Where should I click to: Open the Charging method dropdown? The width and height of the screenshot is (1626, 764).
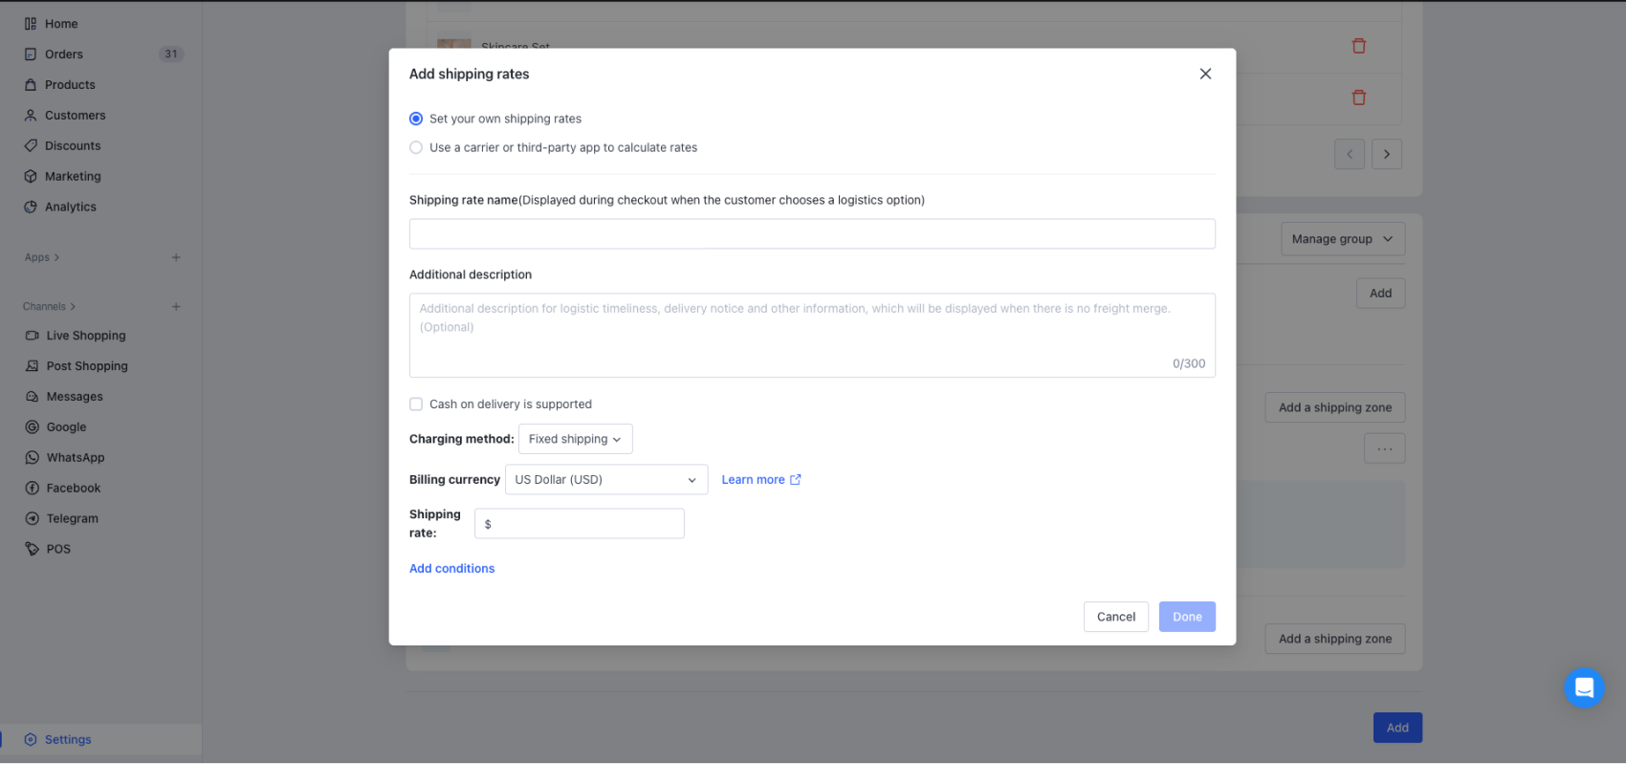[x=575, y=439]
